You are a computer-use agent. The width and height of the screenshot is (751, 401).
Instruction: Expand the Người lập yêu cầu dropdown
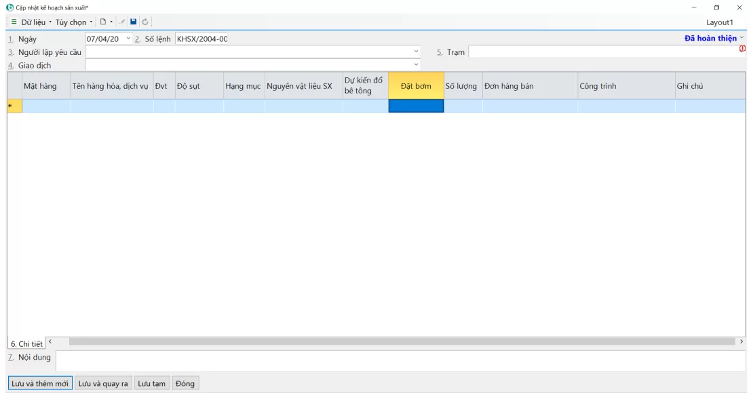click(x=416, y=51)
